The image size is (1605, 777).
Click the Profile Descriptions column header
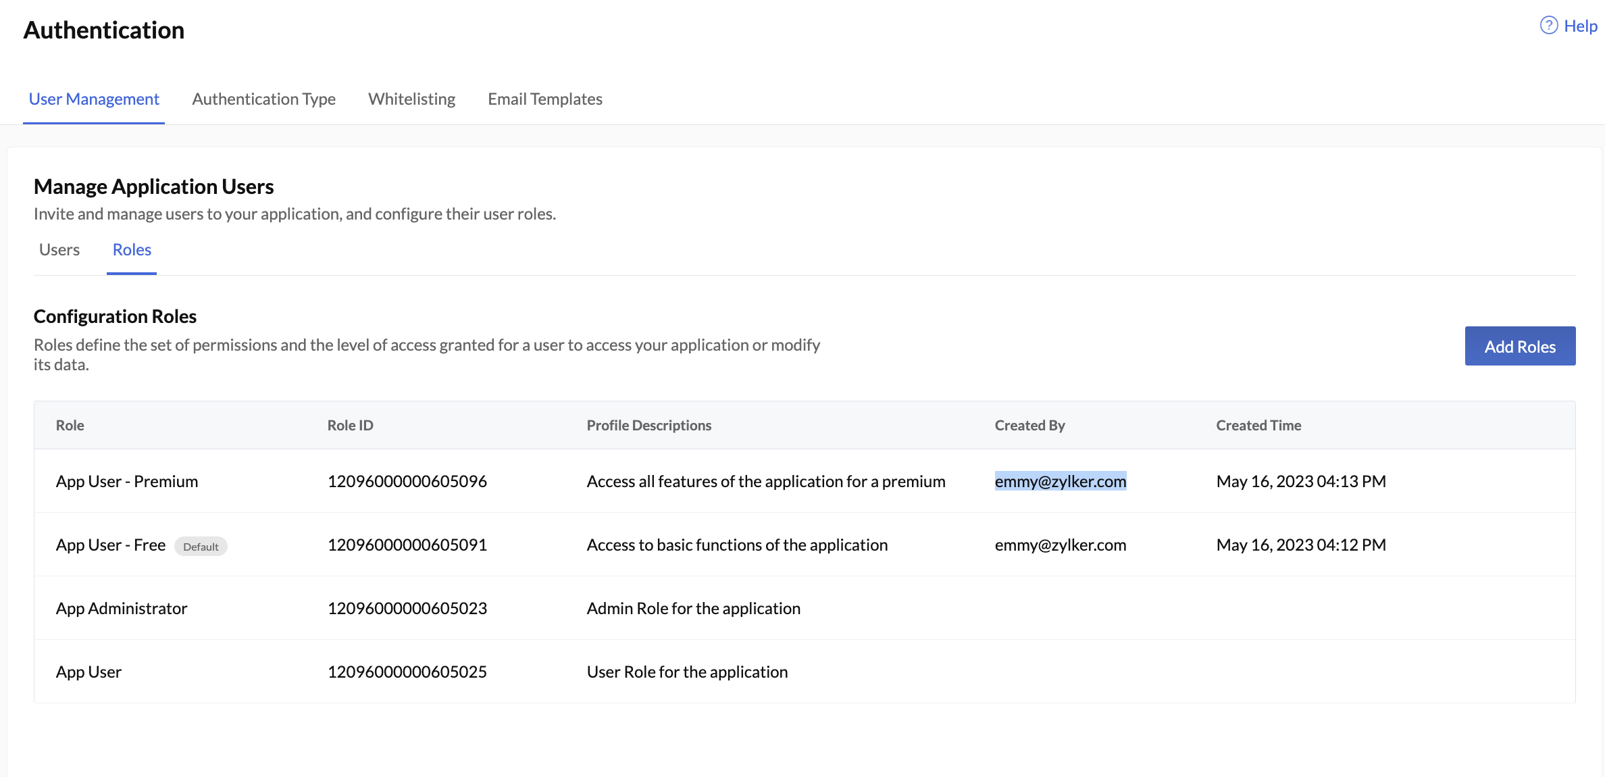649,426
